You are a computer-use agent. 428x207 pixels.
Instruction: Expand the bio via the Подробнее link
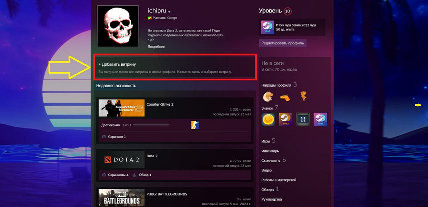coord(156,47)
